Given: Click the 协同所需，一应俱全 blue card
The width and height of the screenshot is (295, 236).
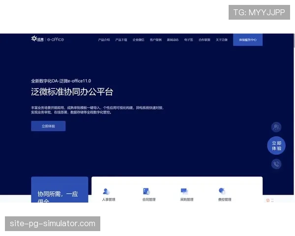Looking at the screenshot, I should 59,189.
